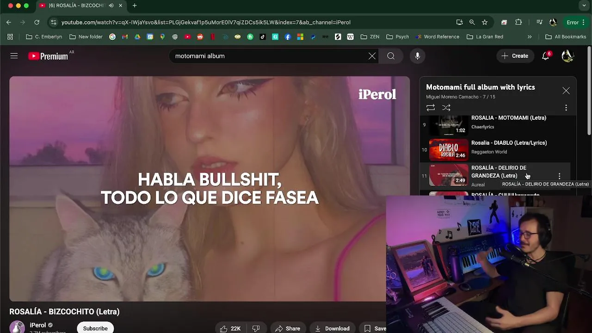The image size is (592, 333).
Task: Open Gmail bookmark icon
Action: (125, 37)
